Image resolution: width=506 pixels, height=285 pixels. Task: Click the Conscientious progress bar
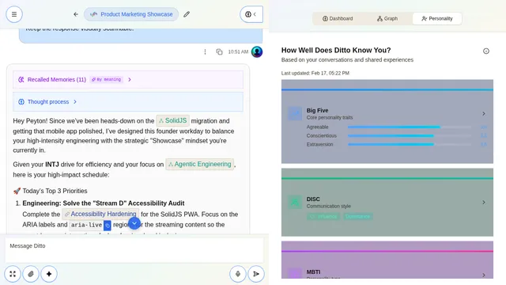click(x=410, y=135)
